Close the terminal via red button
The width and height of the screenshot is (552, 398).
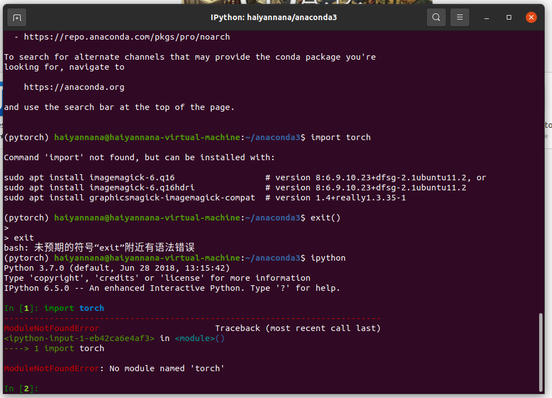coord(531,17)
